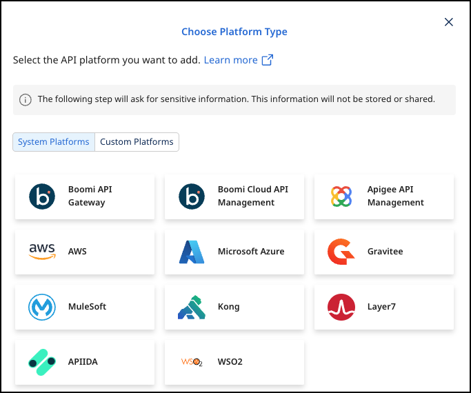Click the Gravitee logo icon
Screen dimensions: 471x393
[341, 252]
